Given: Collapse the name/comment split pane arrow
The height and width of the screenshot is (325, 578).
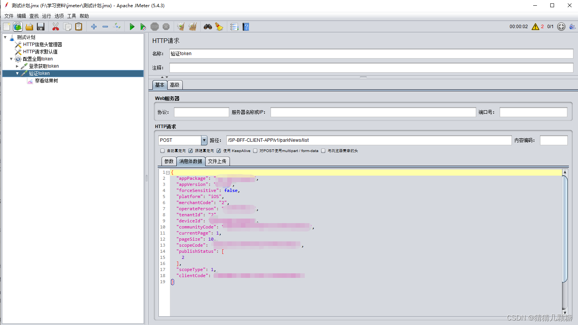Looking at the screenshot, I should point(162,77).
